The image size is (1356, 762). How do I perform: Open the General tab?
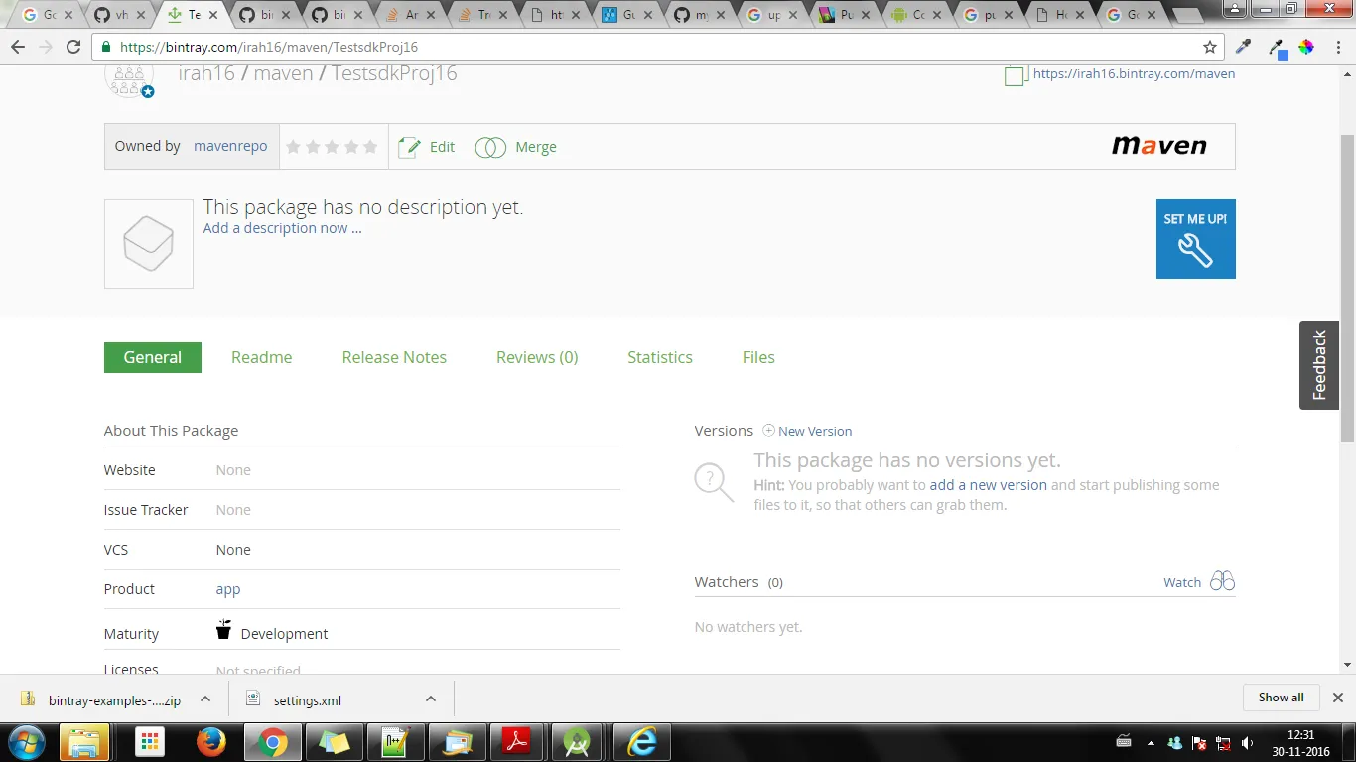(153, 357)
